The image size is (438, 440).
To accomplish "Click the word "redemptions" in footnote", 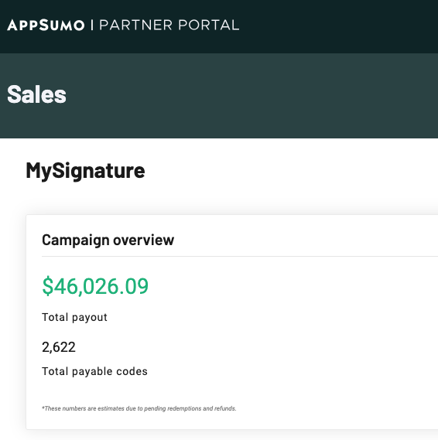I will pos(184,408).
